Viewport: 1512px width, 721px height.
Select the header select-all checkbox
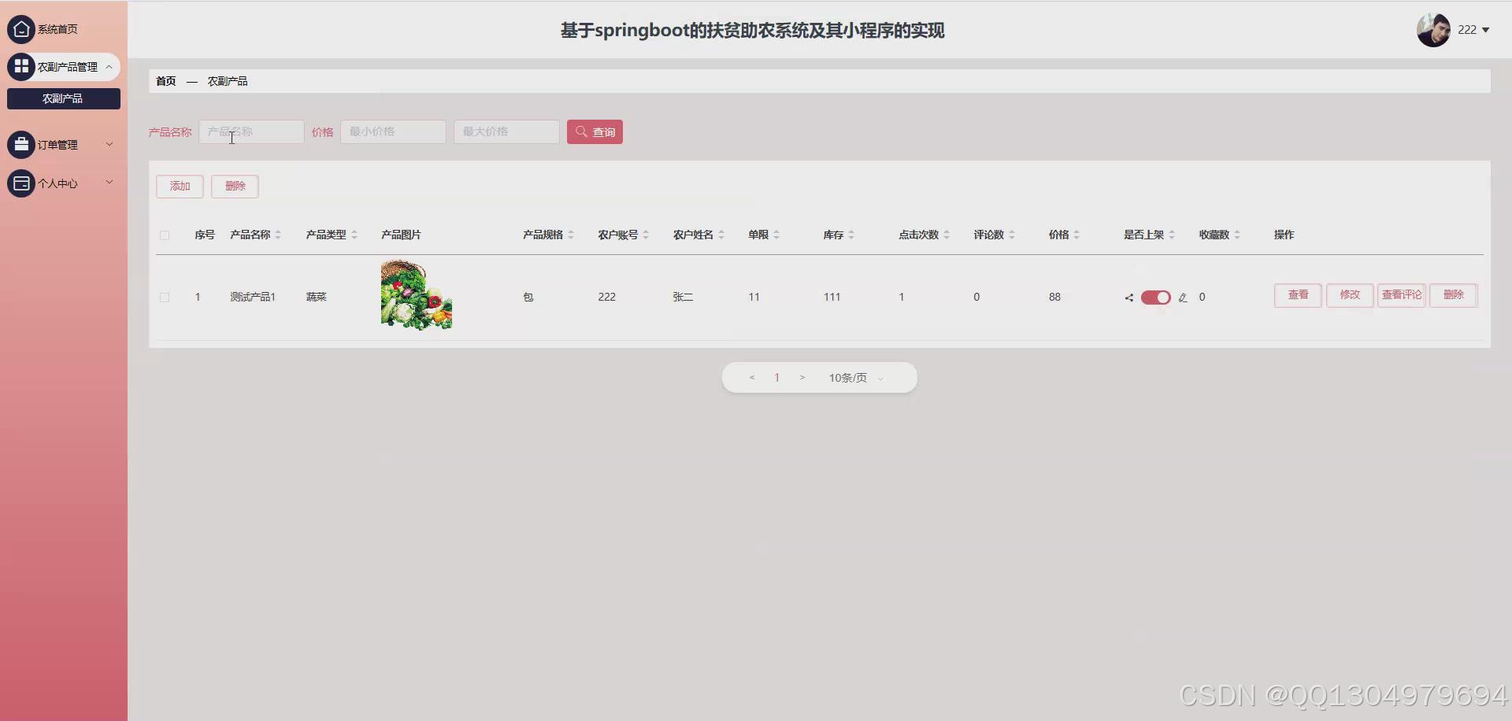[x=165, y=235]
